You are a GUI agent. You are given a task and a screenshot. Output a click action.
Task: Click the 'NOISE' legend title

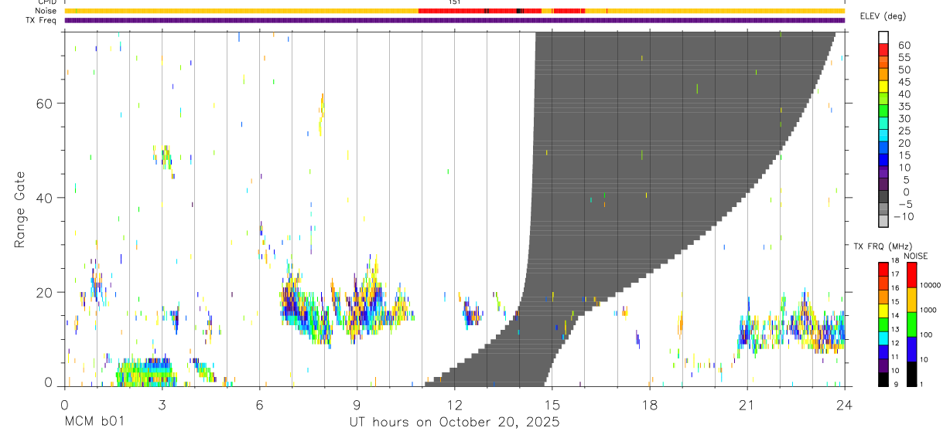pyautogui.click(x=917, y=256)
